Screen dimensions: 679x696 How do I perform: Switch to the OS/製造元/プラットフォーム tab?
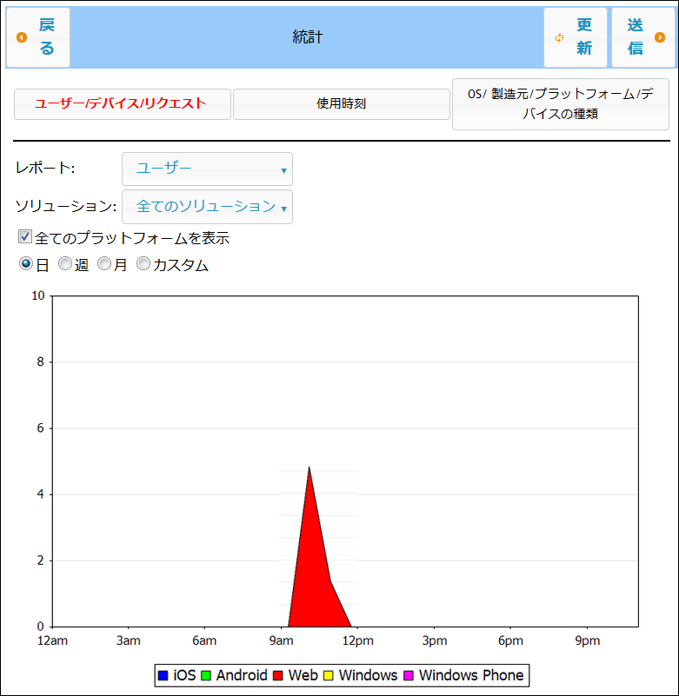click(x=561, y=104)
